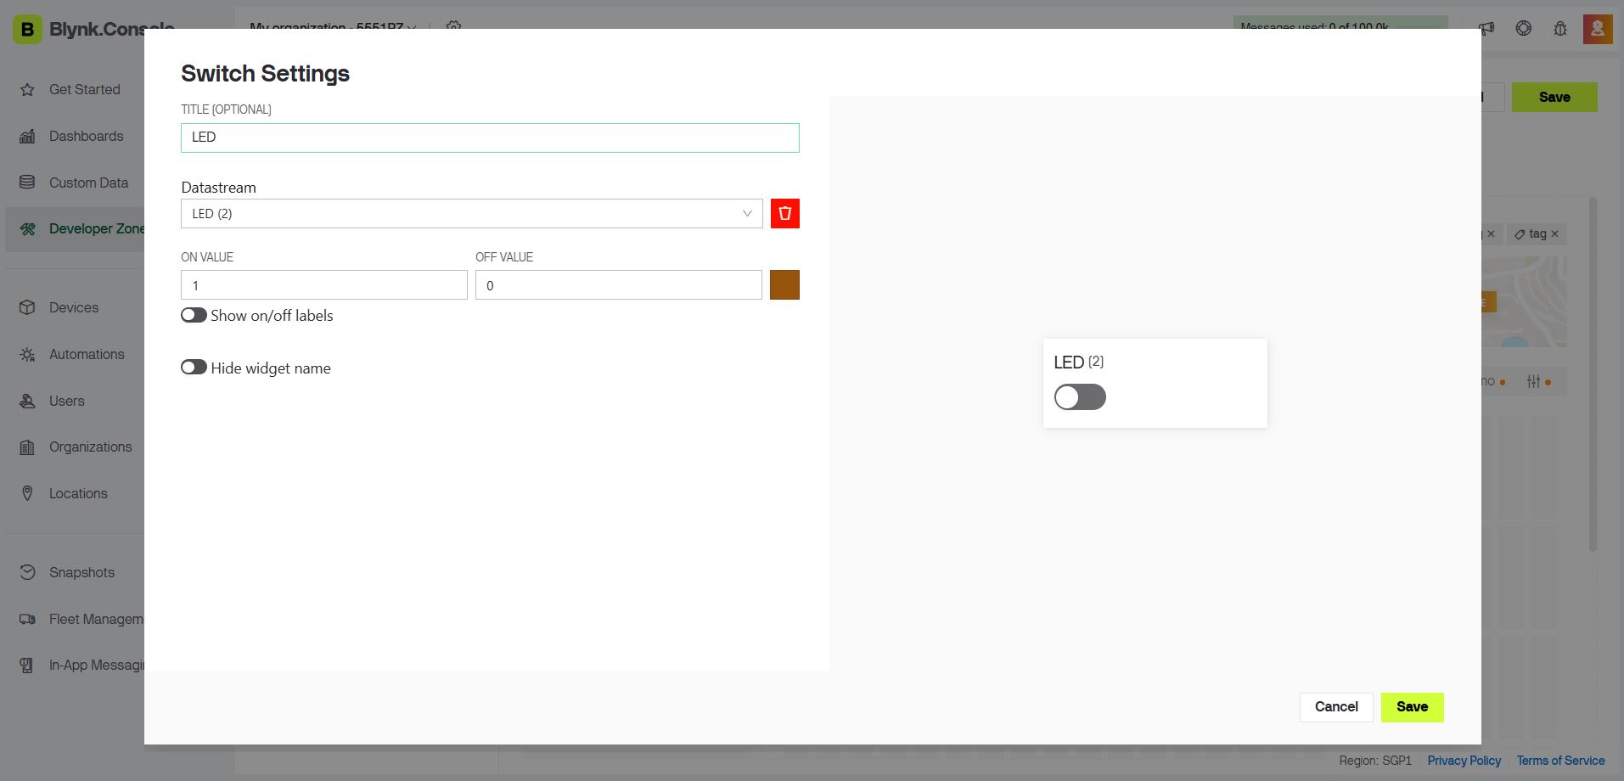
Task: Toggle Hide widget name switch
Action: coord(194,367)
